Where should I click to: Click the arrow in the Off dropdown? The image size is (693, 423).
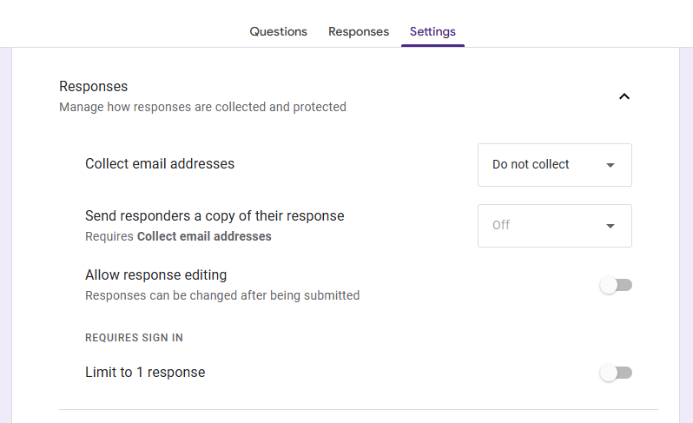click(x=610, y=226)
